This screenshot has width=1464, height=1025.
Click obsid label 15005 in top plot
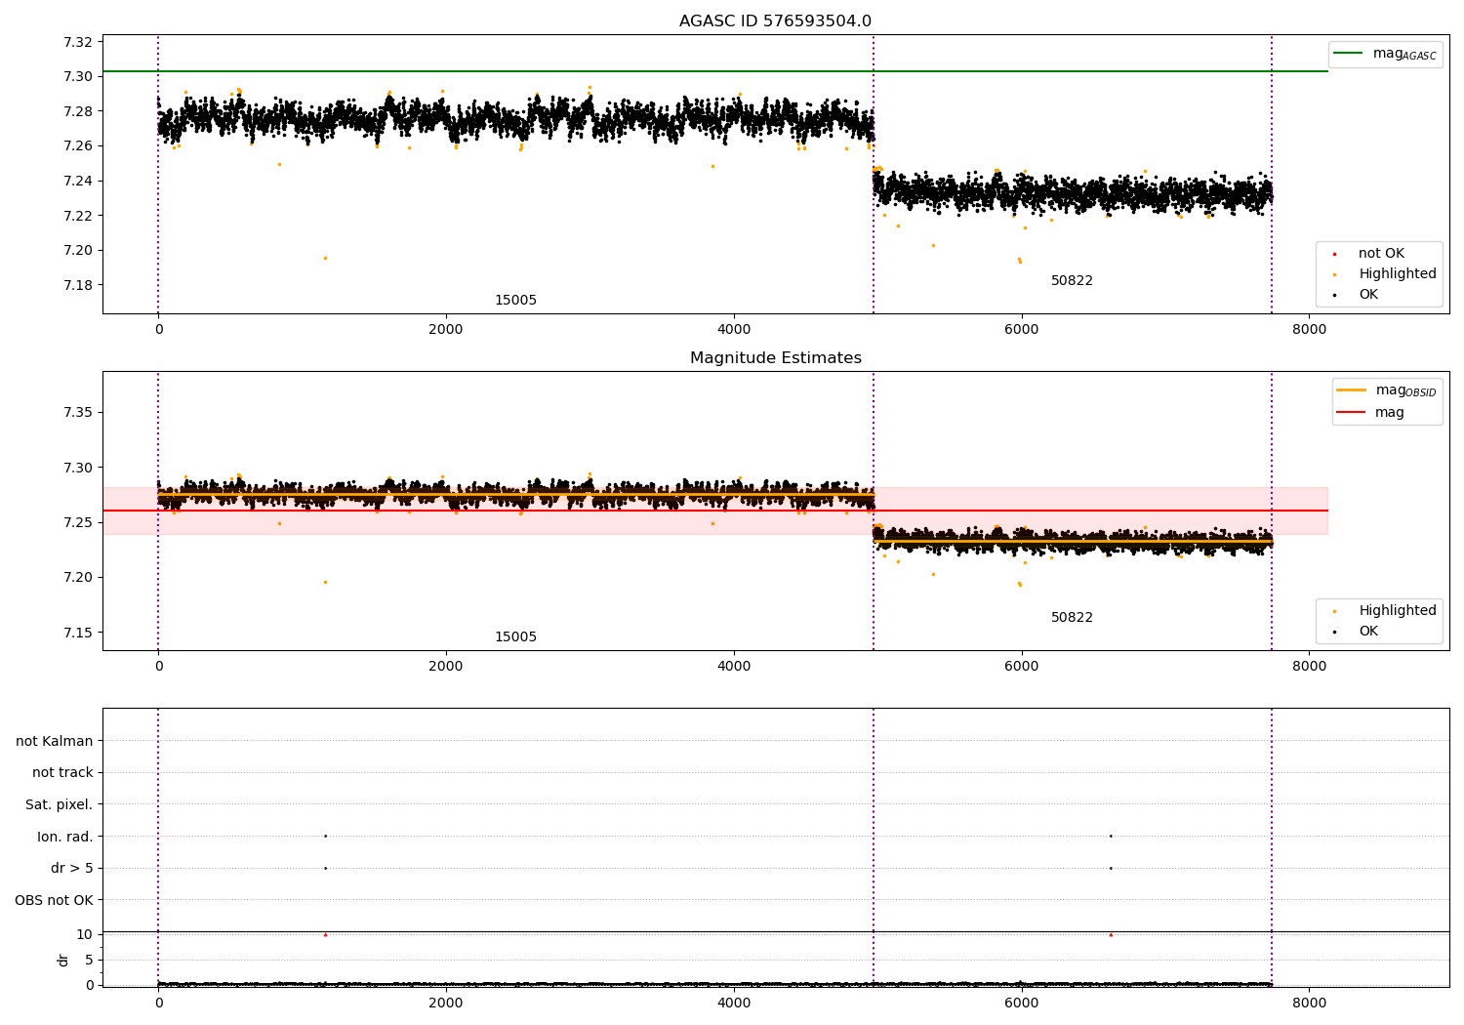click(515, 301)
